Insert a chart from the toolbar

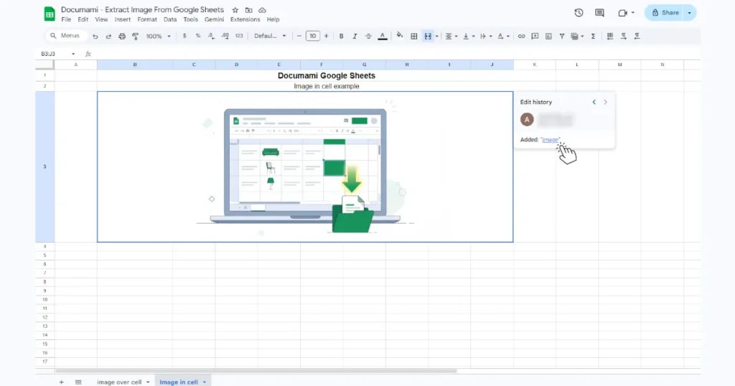(548, 36)
